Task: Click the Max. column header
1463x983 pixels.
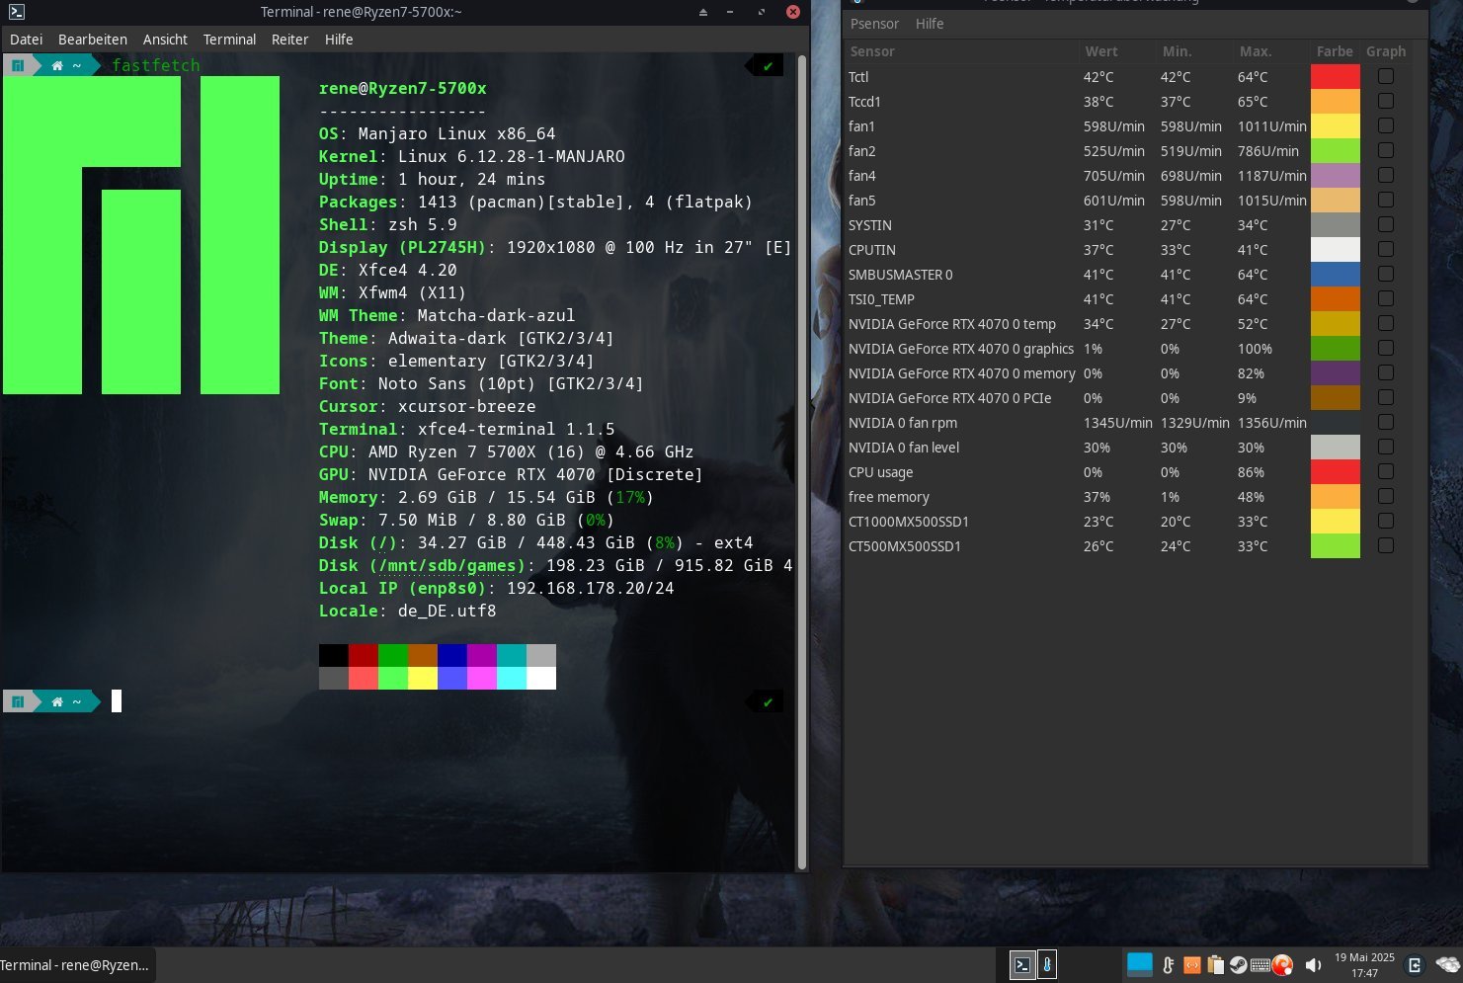Action: tap(1270, 51)
